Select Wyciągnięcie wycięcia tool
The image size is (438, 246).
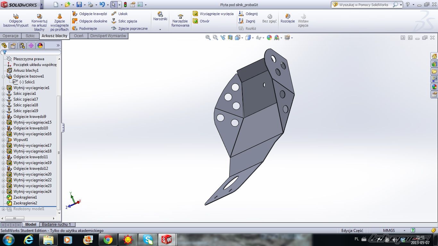pyautogui.click(x=213, y=14)
